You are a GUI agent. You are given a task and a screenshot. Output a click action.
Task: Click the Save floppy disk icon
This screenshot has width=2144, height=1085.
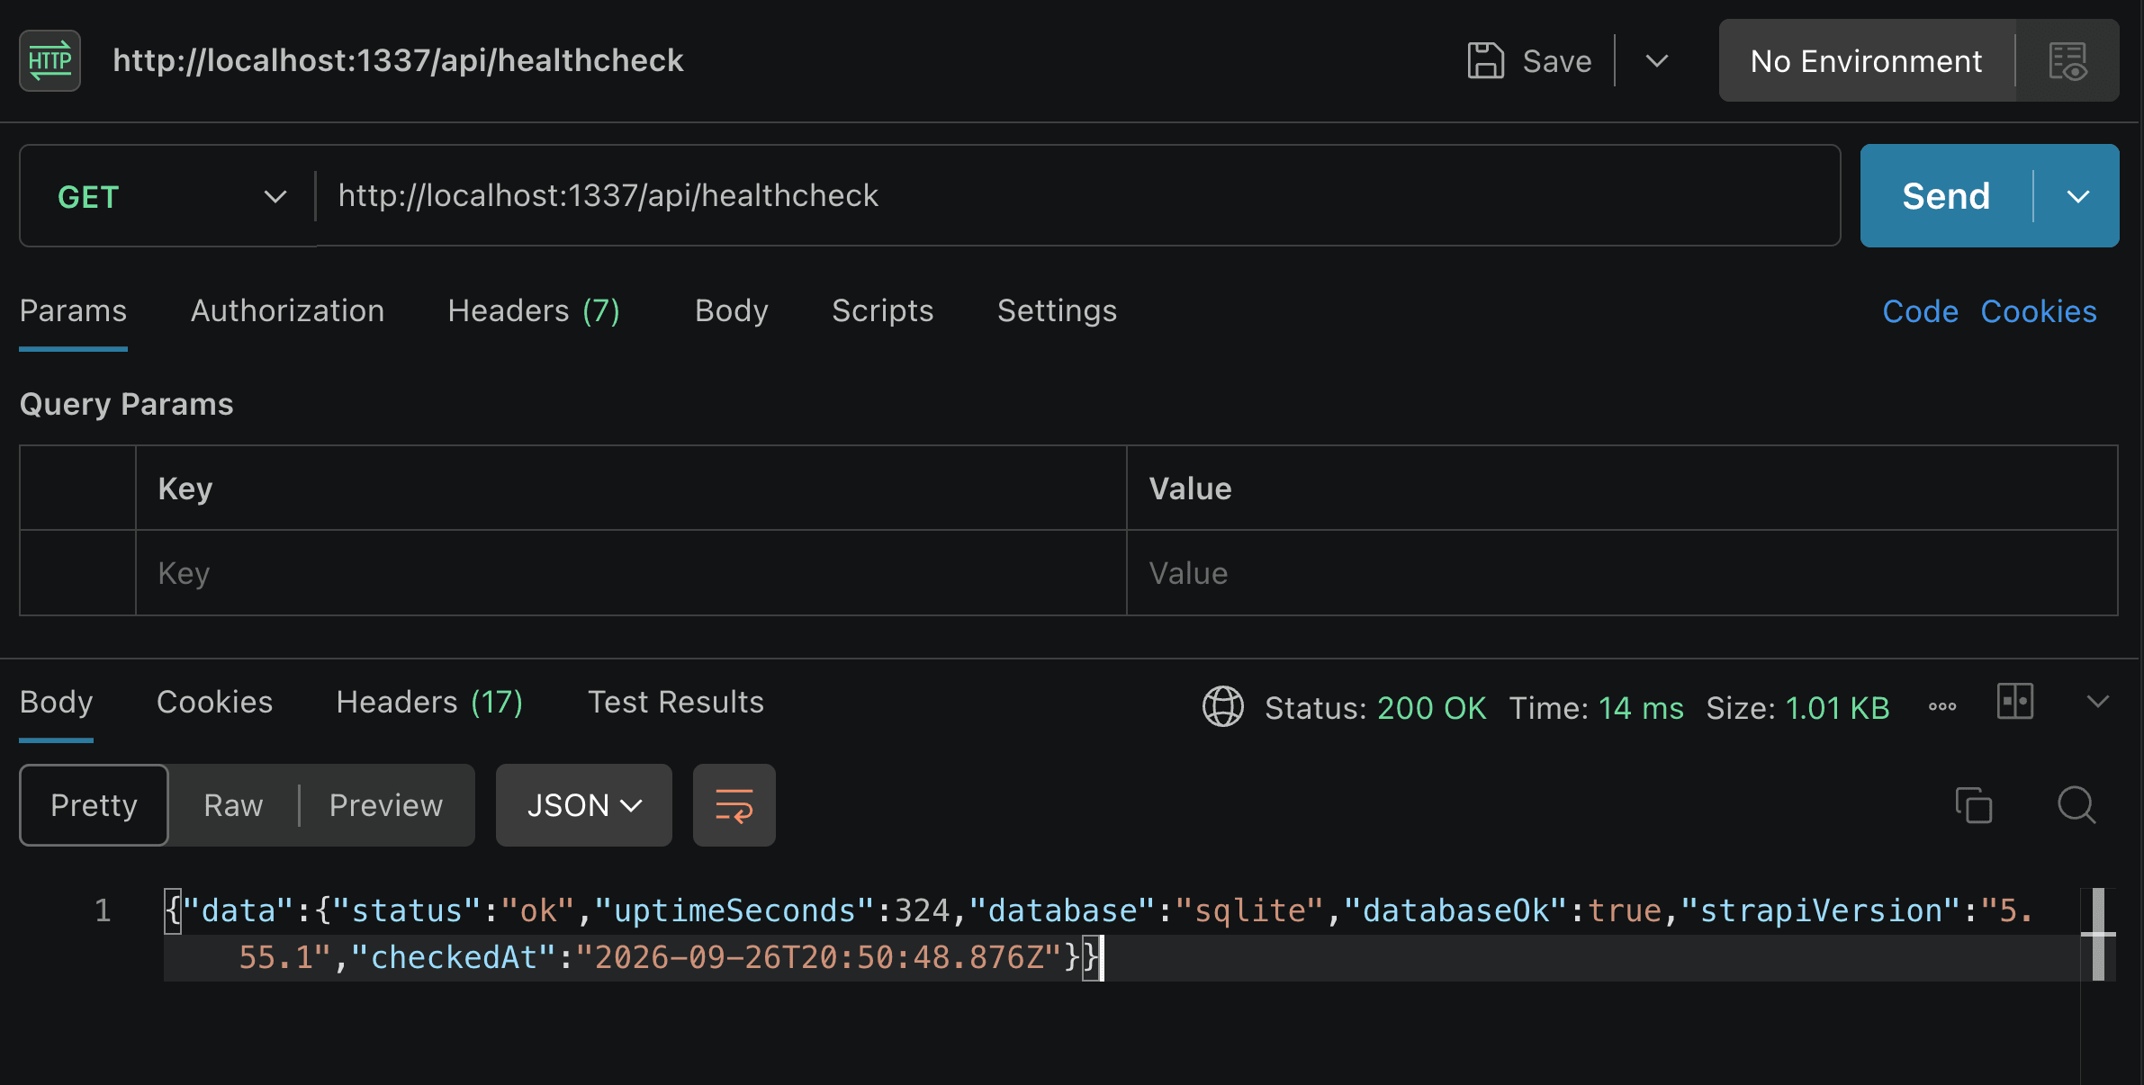click(1485, 61)
